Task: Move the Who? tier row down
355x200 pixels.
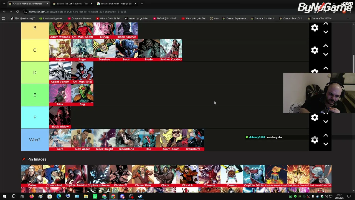Action: click(326, 144)
